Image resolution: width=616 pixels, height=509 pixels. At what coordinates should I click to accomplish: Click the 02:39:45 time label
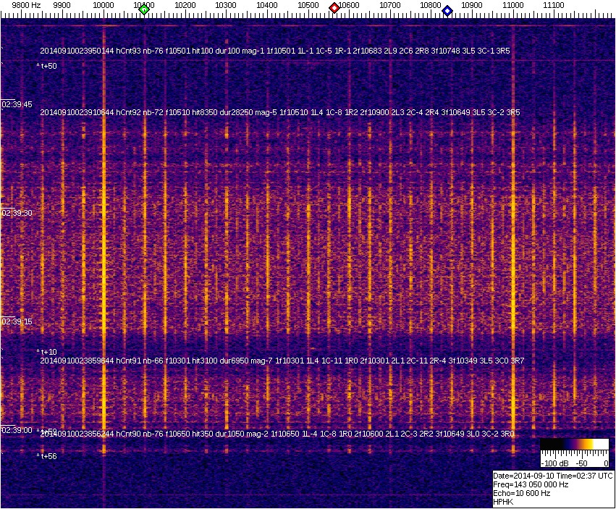(17, 105)
